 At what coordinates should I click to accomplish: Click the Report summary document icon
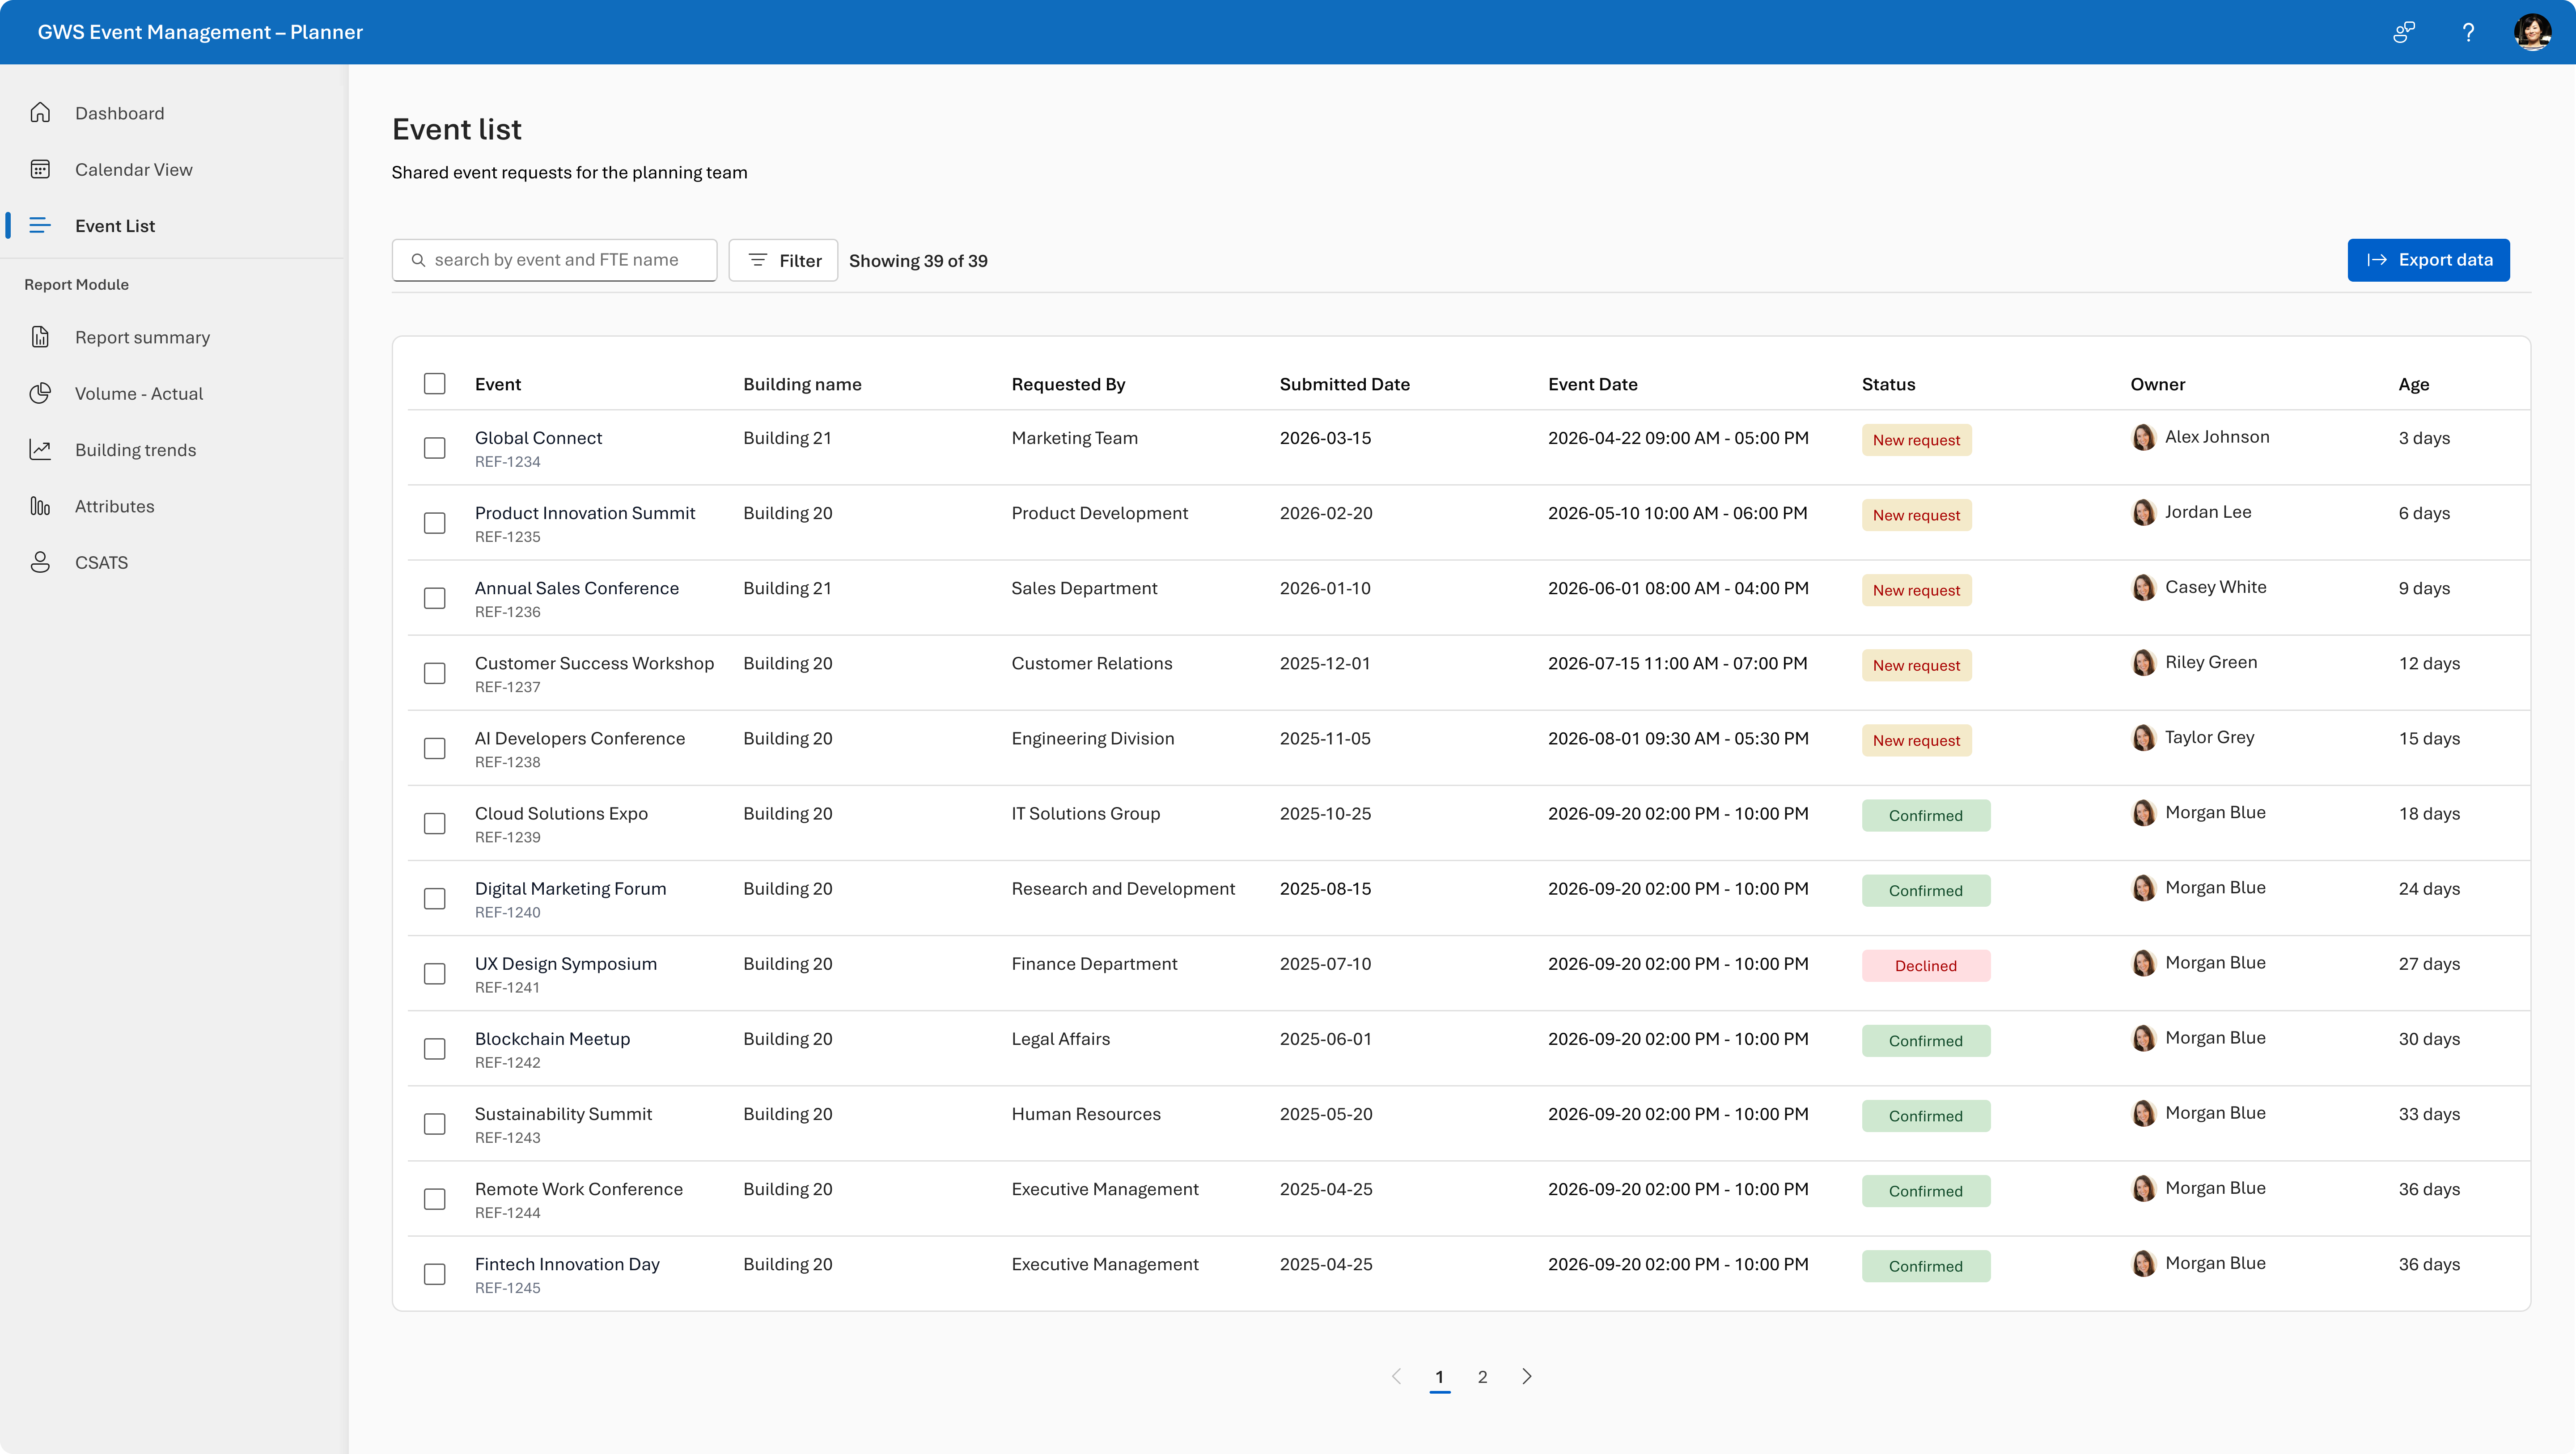40,337
